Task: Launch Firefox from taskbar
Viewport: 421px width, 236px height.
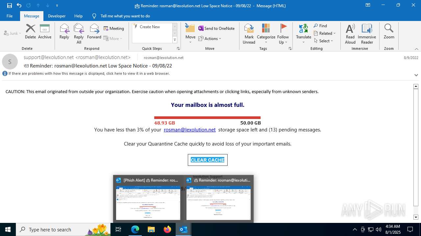Action: coord(167,229)
